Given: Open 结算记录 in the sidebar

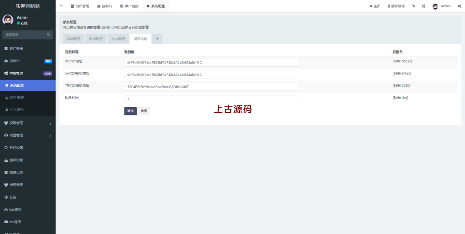Looking at the screenshot, I should coord(28,172).
